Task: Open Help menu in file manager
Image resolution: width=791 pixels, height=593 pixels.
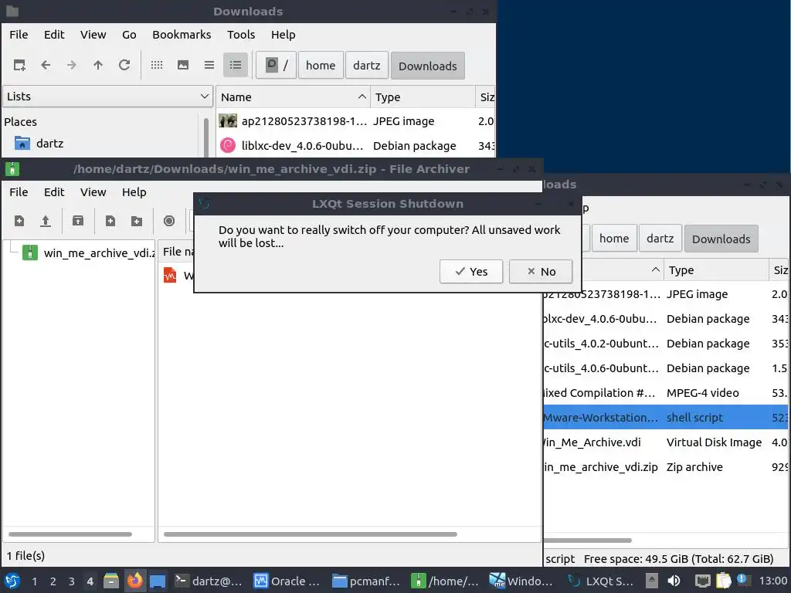Action: [283, 35]
